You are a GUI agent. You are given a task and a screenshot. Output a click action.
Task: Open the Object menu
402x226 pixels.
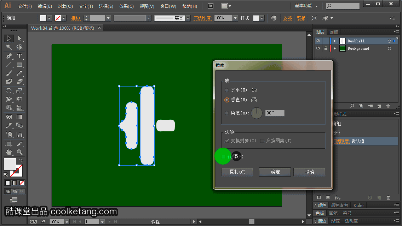65,6
